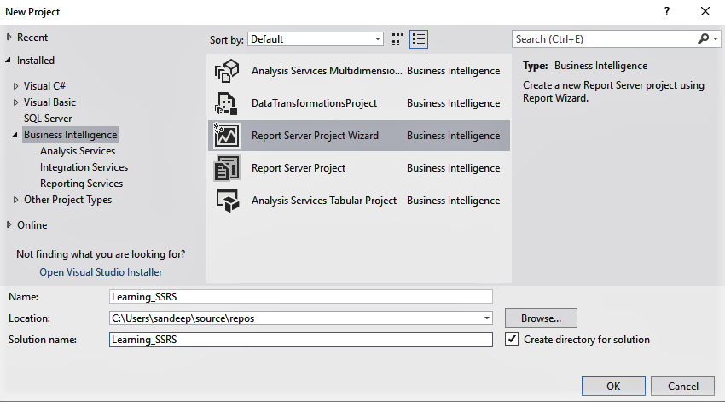This screenshot has height=402, width=725.
Task: Select the Business Intelligence tree item
Action: coord(70,135)
